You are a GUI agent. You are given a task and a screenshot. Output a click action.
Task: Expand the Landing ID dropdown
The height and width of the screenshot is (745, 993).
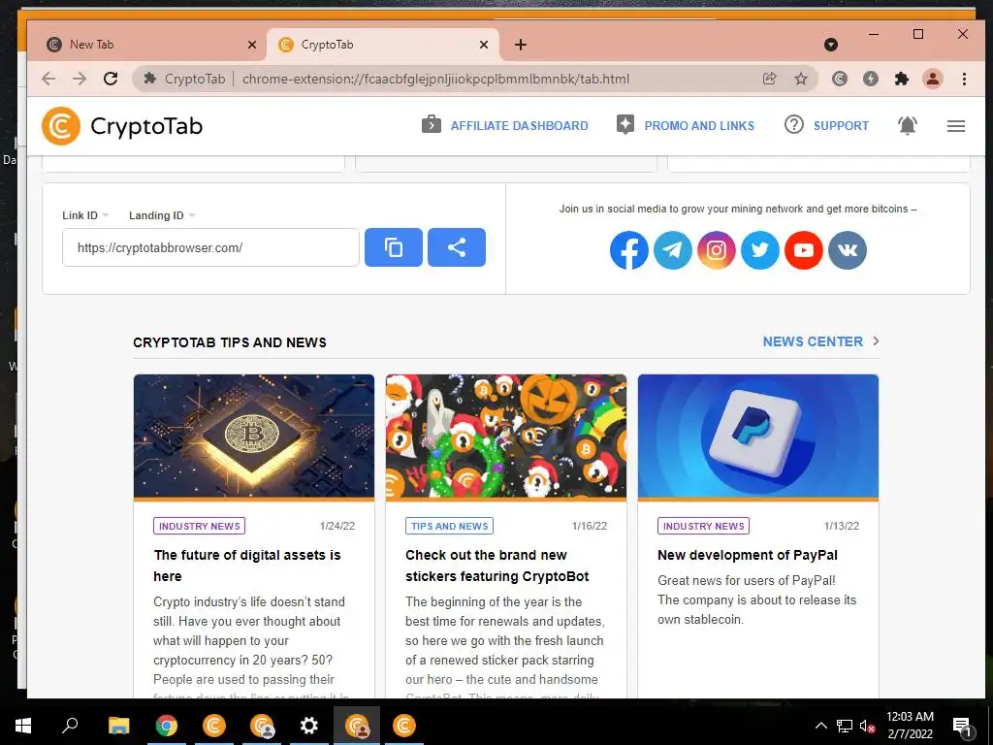coord(162,215)
